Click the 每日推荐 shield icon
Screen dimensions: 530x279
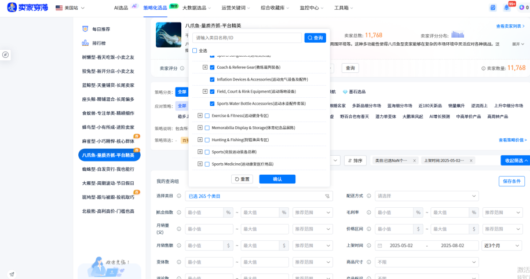[85, 29]
